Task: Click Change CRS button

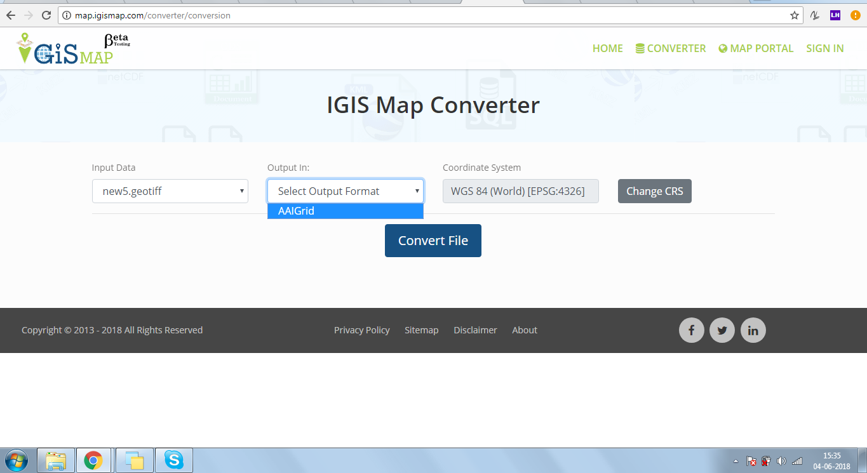Action: (x=655, y=191)
